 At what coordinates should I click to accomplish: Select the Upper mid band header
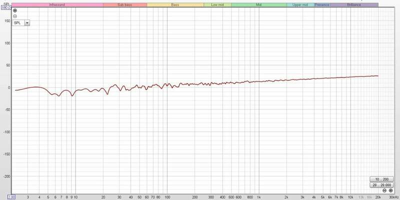(300, 4)
